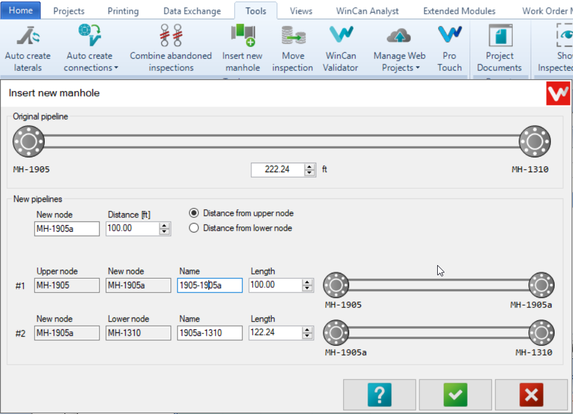The height and width of the screenshot is (414, 573).
Task: Select Distance from upper node option
Action: click(242, 213)
